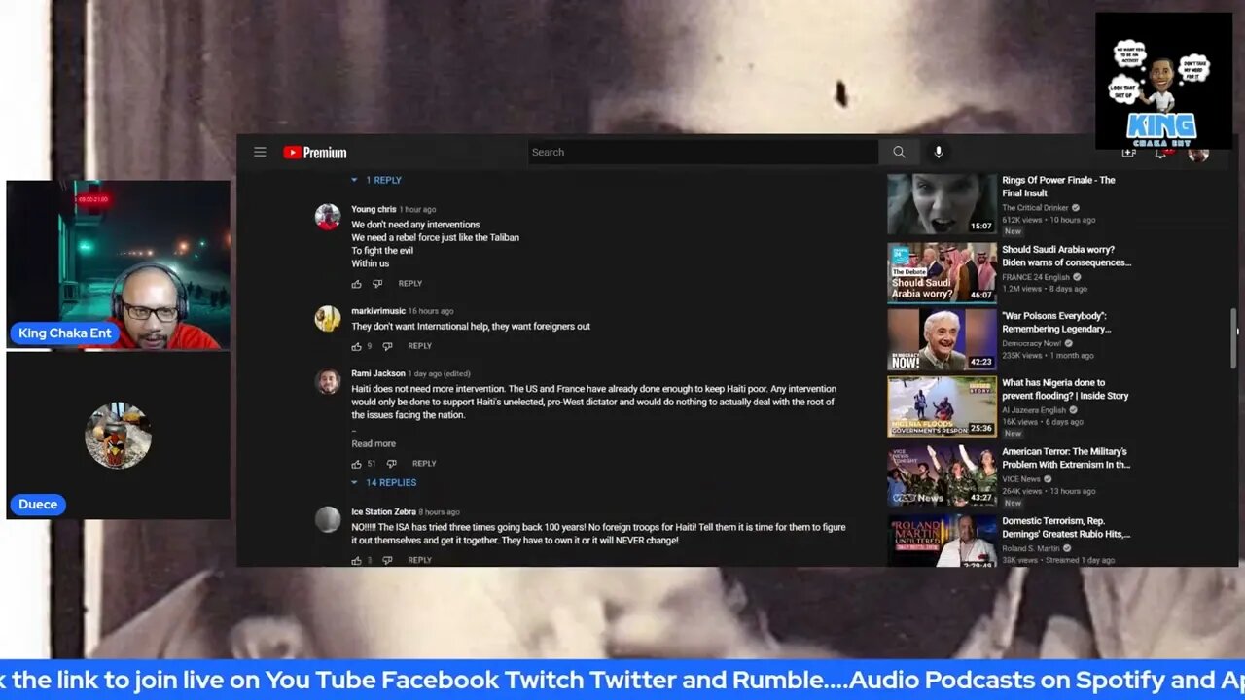Reply to Ice Station Zebra's comment
This screenshot has width=1245, height=700.
point(420,560)
